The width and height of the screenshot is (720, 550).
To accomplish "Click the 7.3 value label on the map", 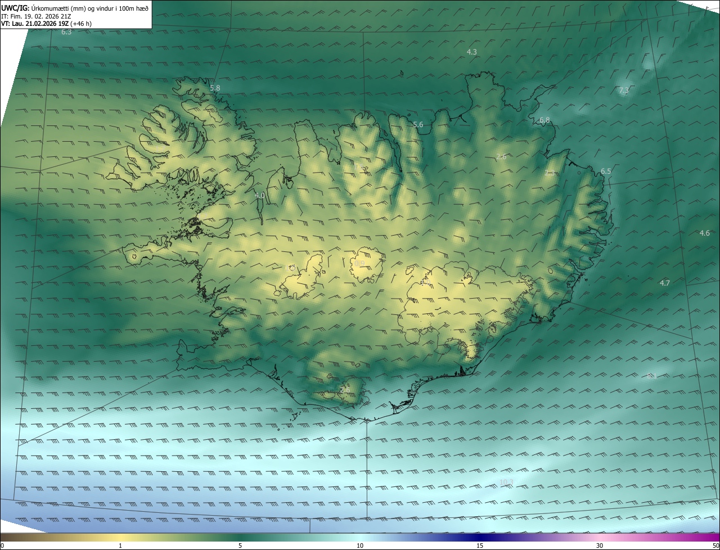I will (x=623, y=91).
